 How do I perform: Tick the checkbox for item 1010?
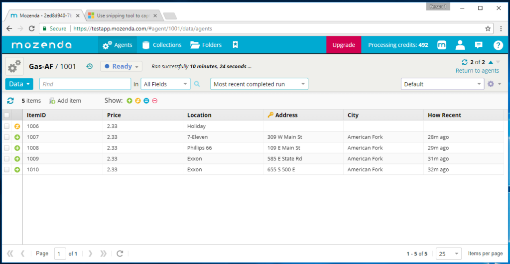(x=7, y=170)
